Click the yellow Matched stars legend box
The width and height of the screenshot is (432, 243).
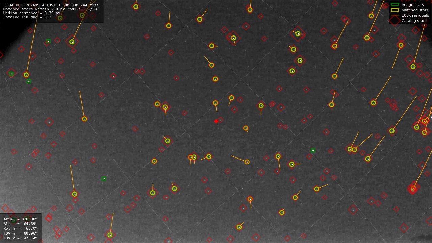tap(395, 10)
